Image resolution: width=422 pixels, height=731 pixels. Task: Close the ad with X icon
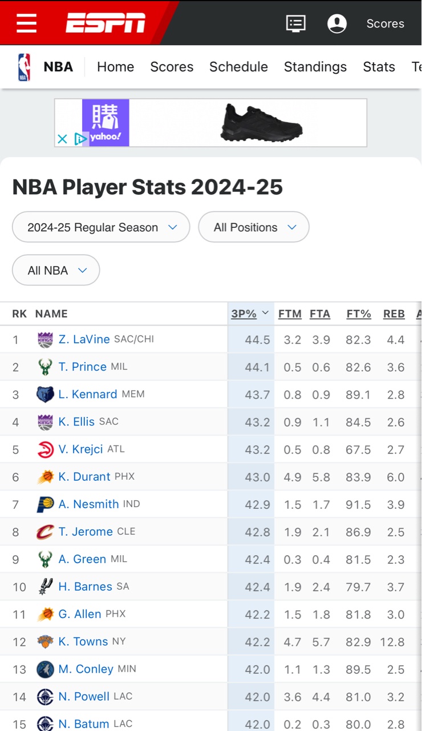63,139
